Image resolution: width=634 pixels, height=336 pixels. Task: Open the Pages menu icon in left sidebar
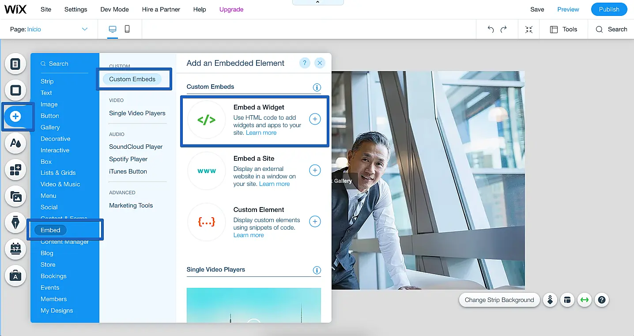coord(15,64)
